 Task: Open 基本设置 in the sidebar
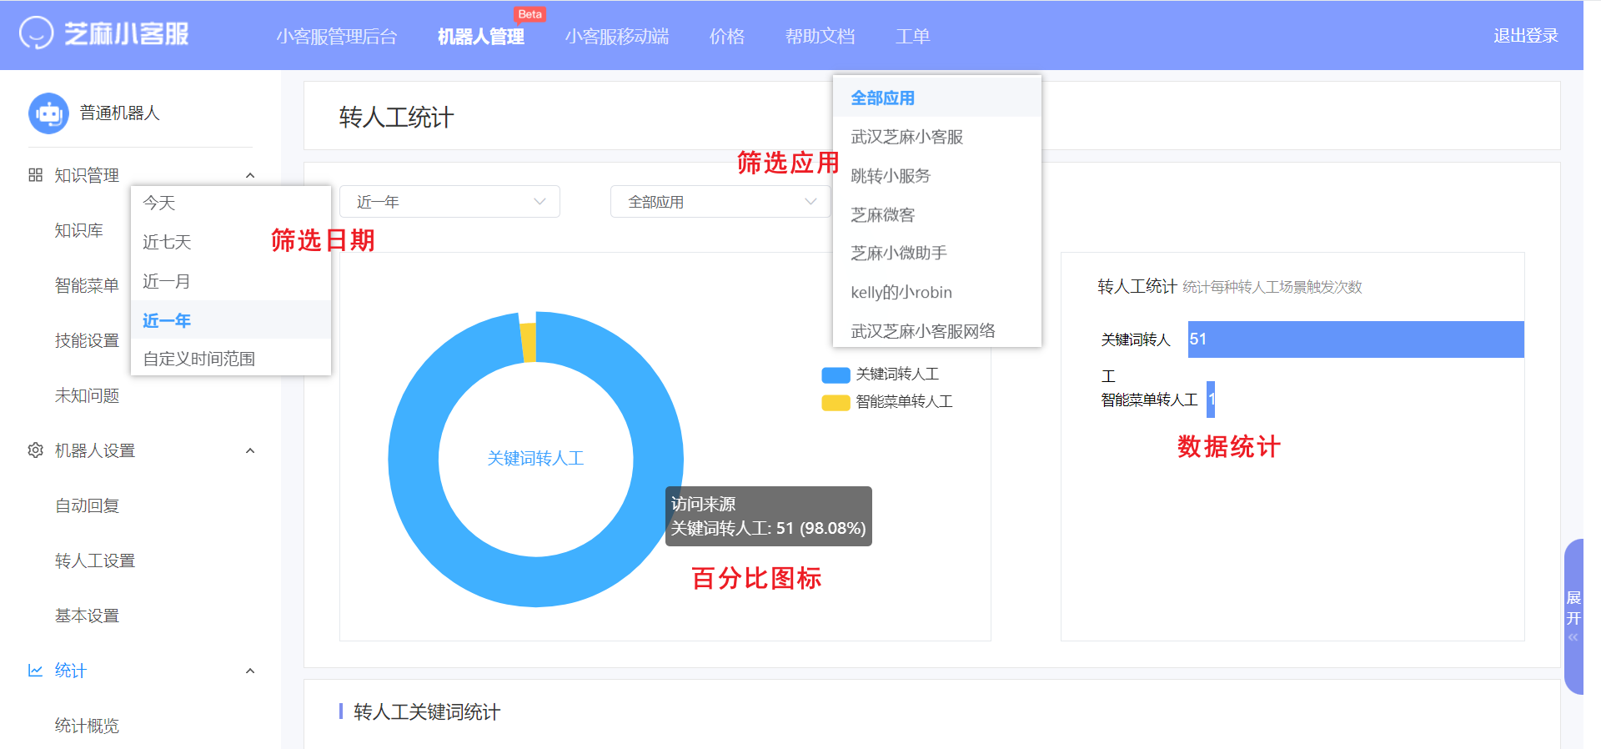[x=87, y=616]
